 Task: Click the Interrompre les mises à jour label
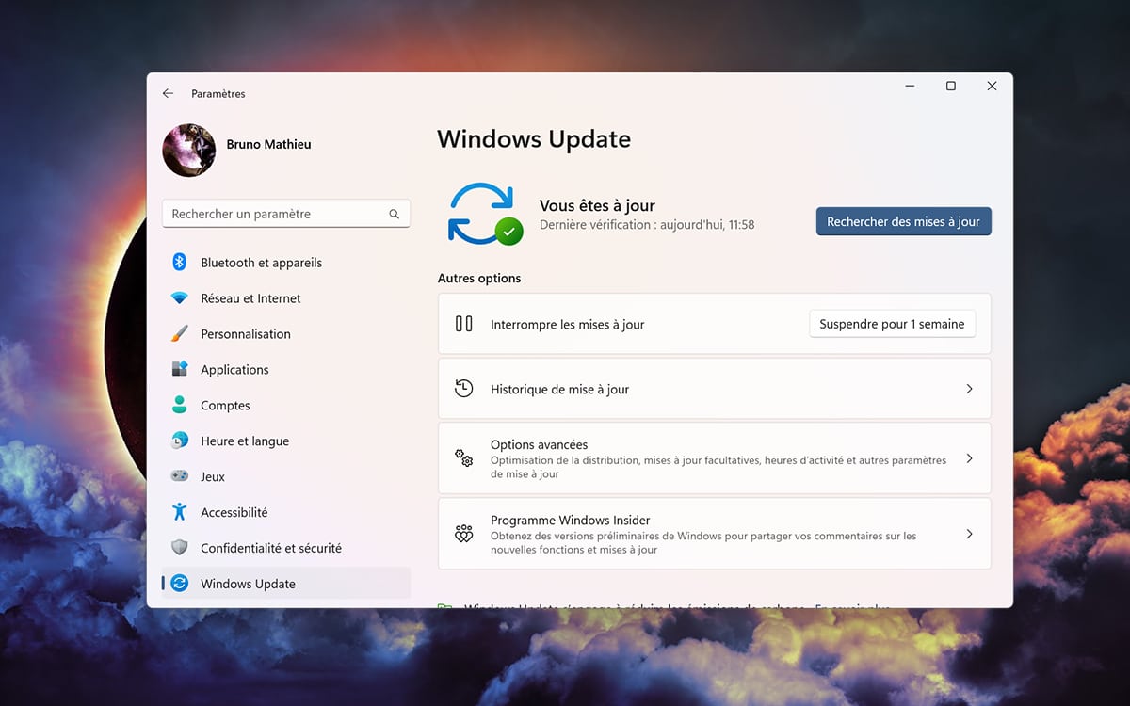tap(568, 325)
